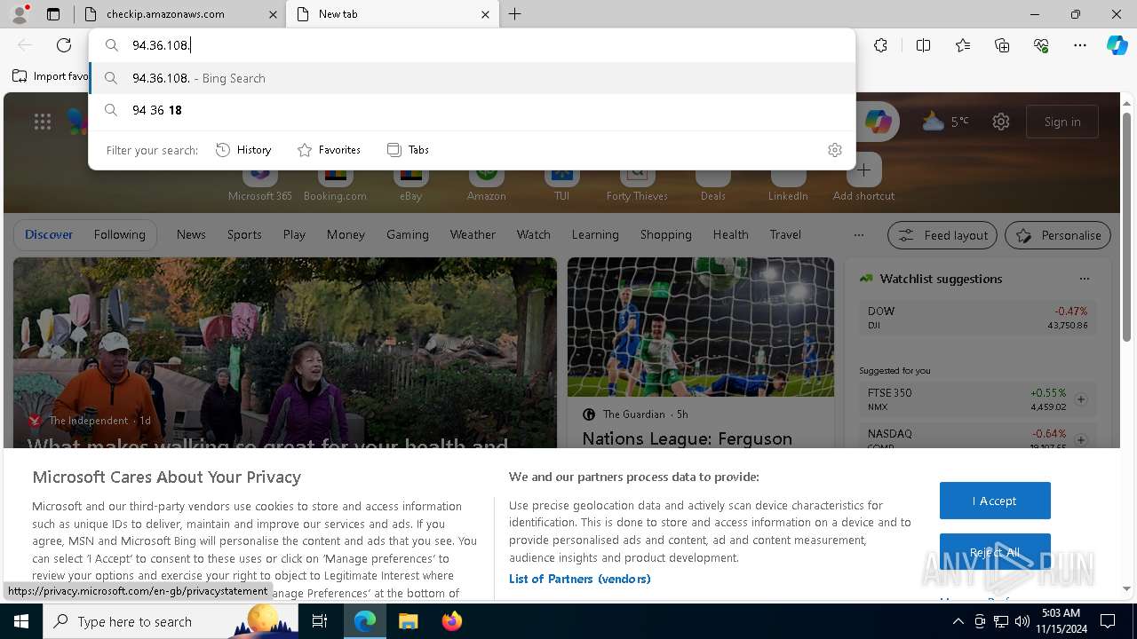Open the Collections toolbar icon

[1002, 45]
